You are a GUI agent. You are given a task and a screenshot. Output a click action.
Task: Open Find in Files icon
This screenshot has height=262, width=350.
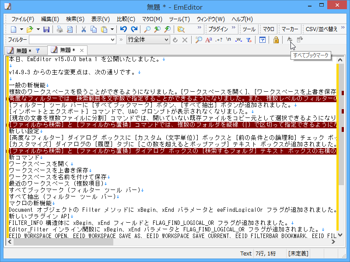(x=181, y=29)
